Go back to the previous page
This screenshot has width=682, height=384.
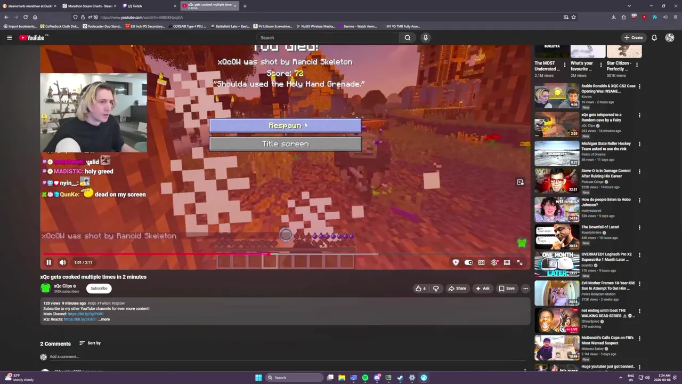pyautogui.click(x=6, y=17)
